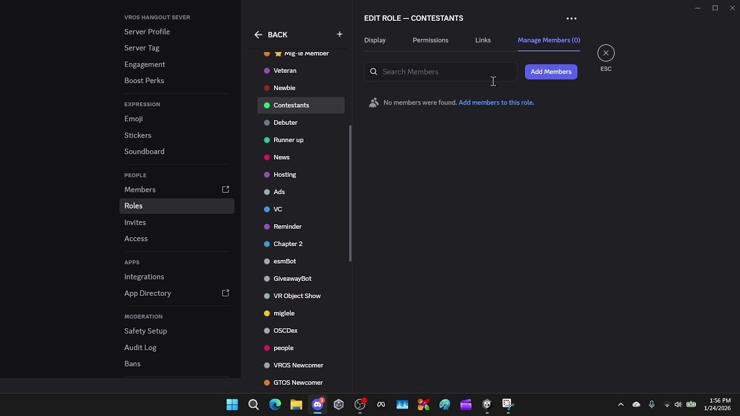Select the Hosting role
This screenshot has width=740, height=416.
coord(301,174)
